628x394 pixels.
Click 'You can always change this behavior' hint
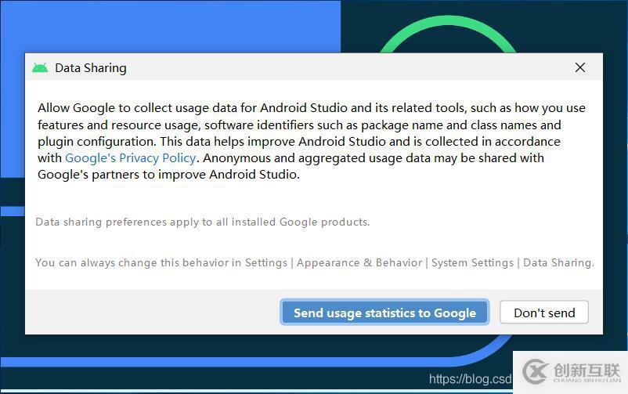[x=315, y=263]
